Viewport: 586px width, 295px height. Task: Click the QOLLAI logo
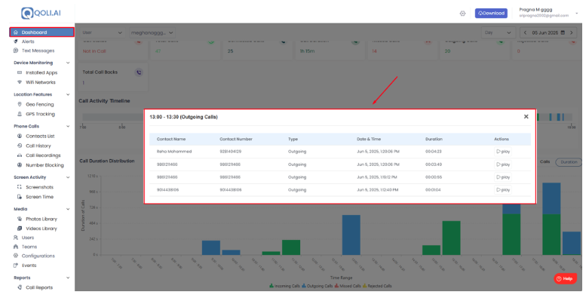[x=41, y=13]
